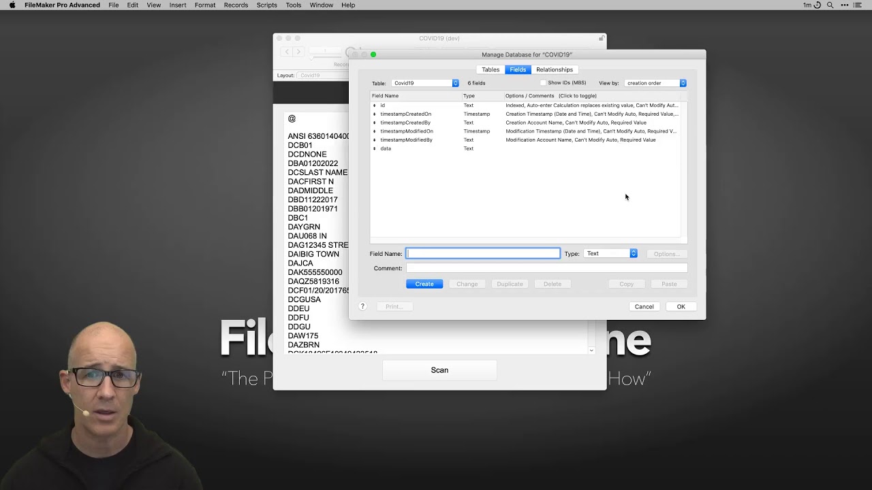The image size is (872, 490).
Task: Open the View by creation order dropdown
Action: (x=655, y=83)
